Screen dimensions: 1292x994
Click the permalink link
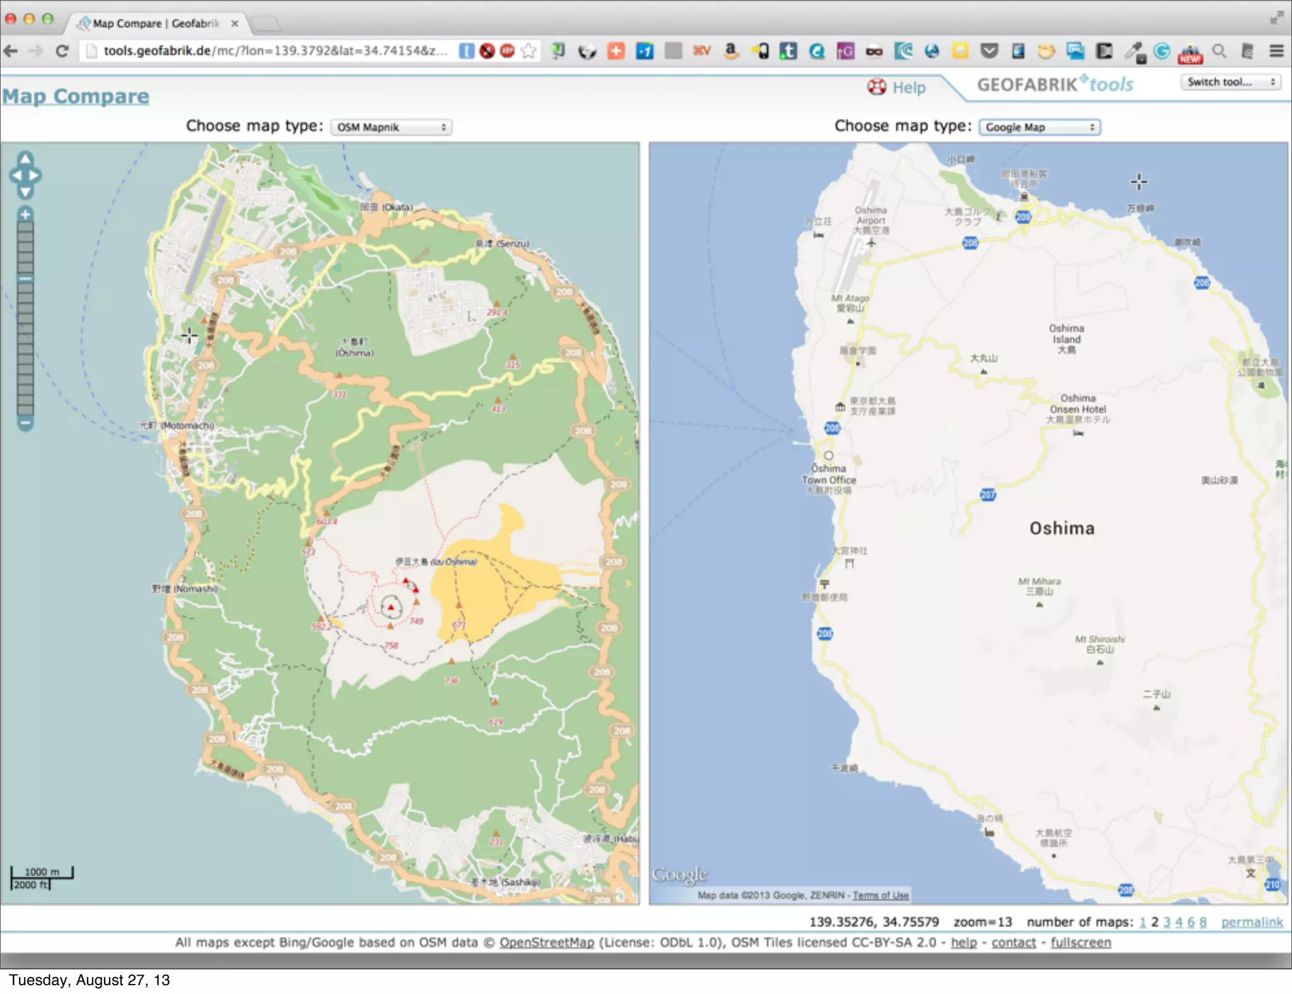click(1252, 922)
